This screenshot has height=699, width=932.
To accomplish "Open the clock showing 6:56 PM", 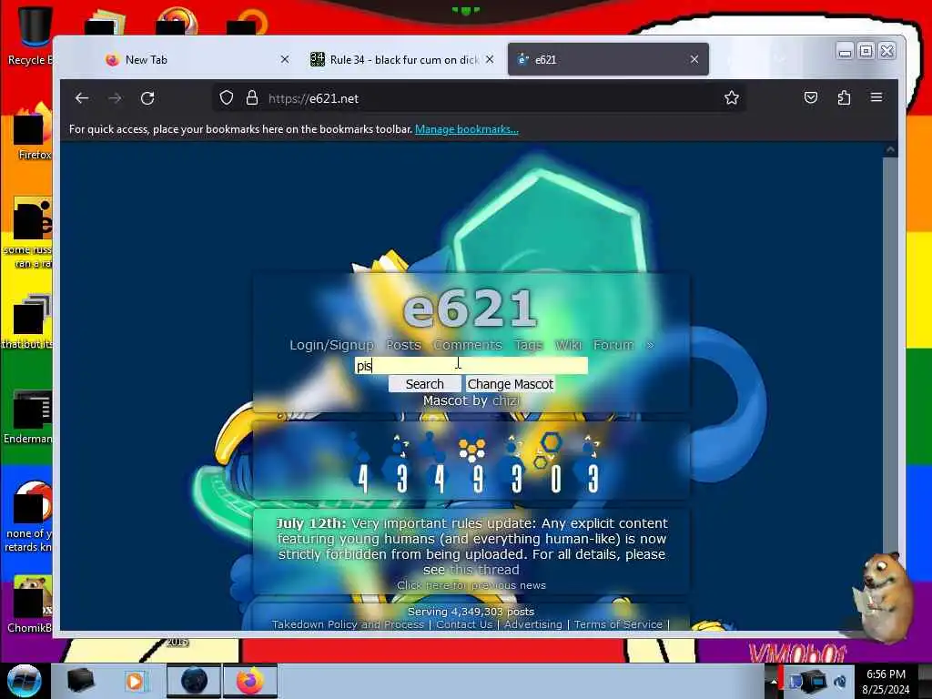I will [886, 682].
